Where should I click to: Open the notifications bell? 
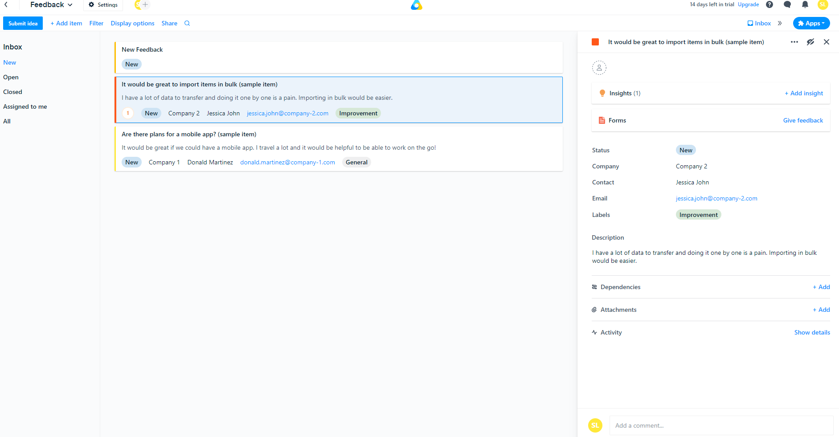click(x=805, y=4)
